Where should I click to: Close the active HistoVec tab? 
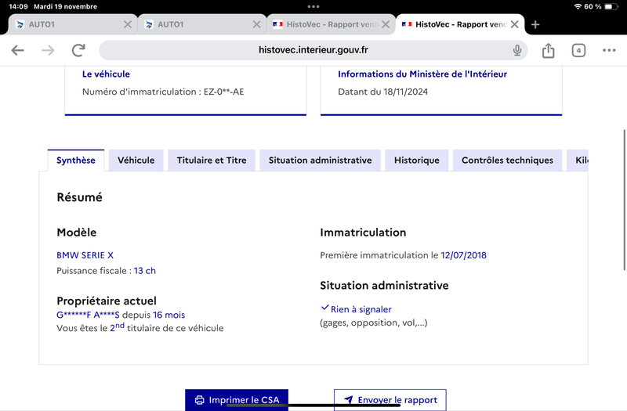(x=515, y=25)
